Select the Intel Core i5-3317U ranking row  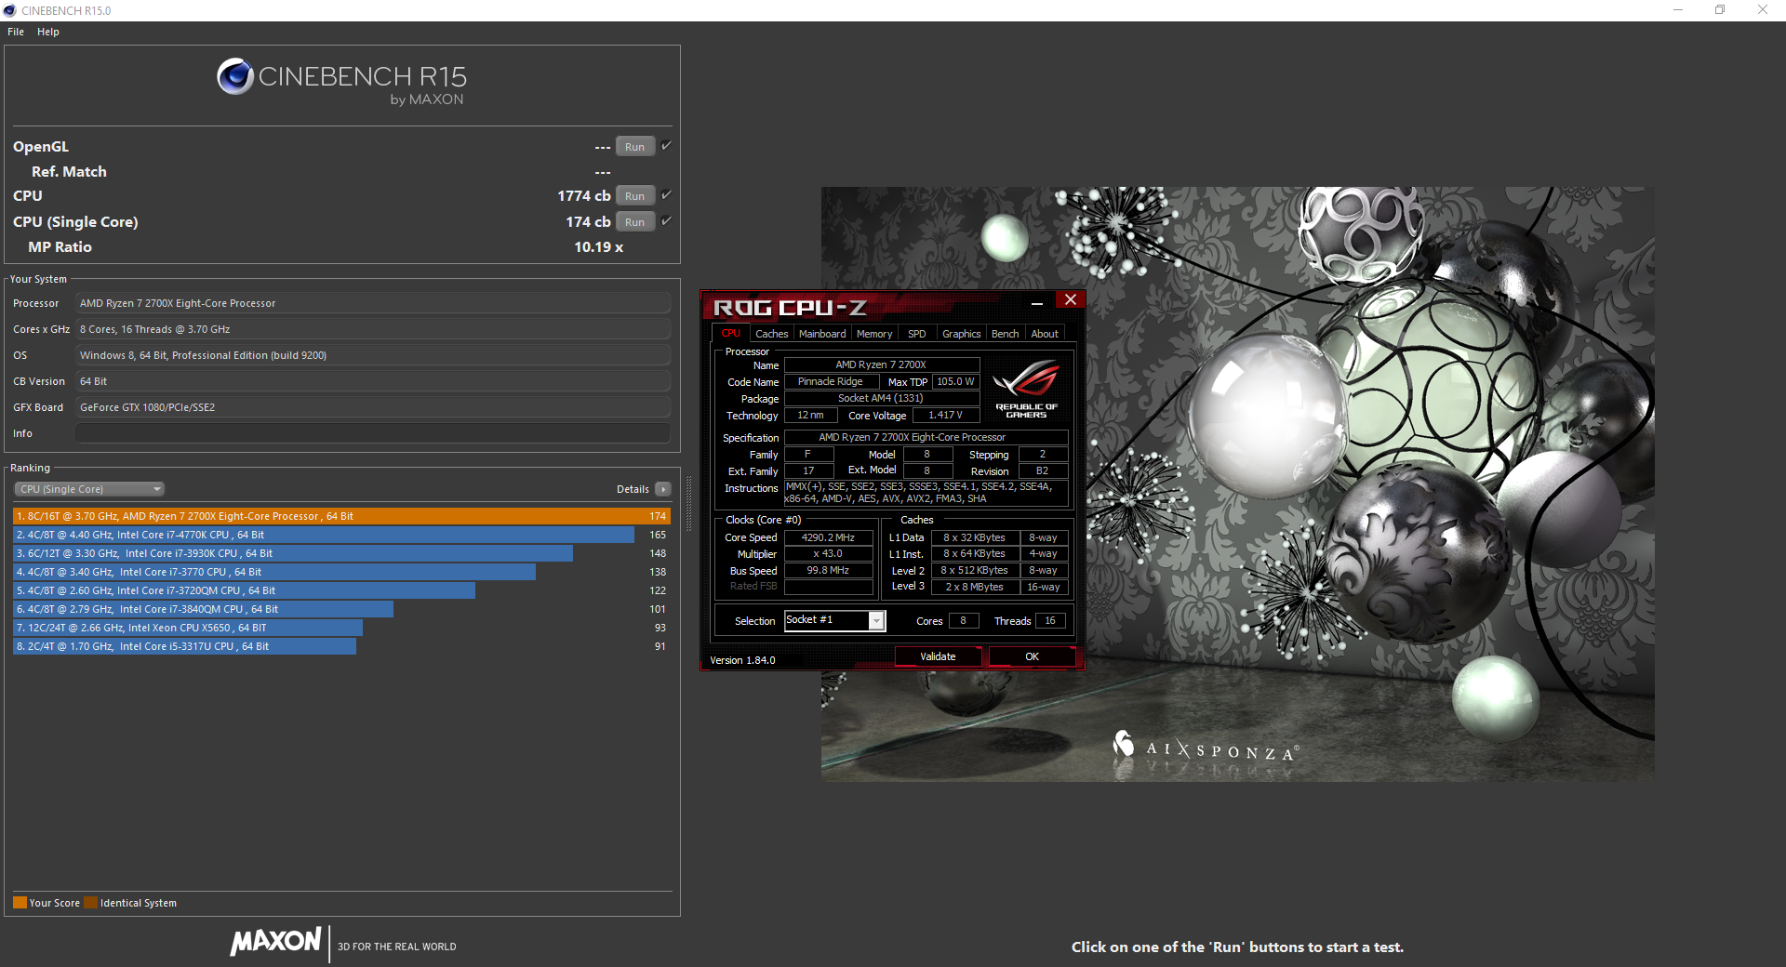341,646
